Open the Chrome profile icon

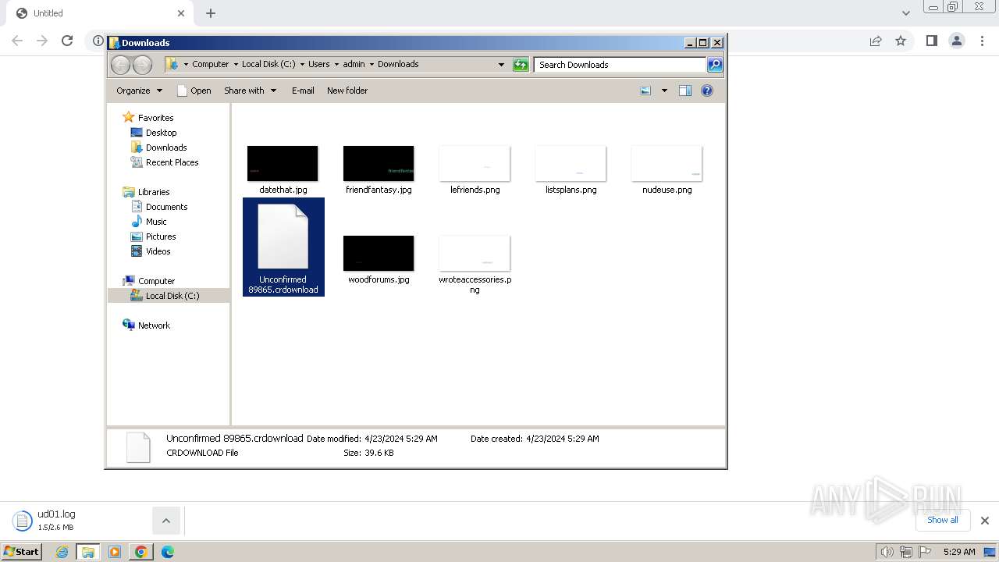pos(956,41)
